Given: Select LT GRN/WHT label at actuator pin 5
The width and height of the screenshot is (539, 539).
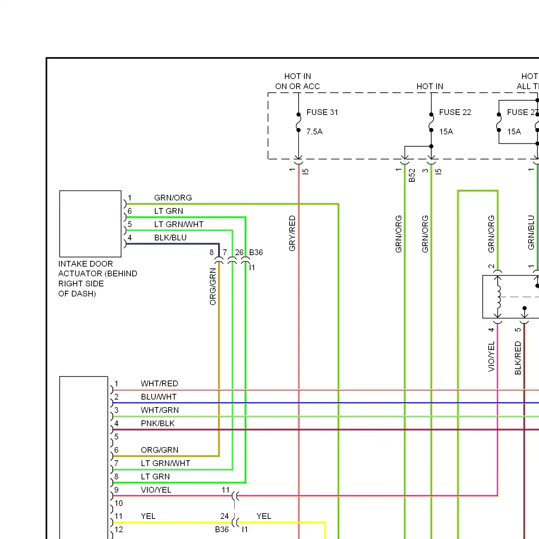Looking at the screenshot, I should pos(179,224).
